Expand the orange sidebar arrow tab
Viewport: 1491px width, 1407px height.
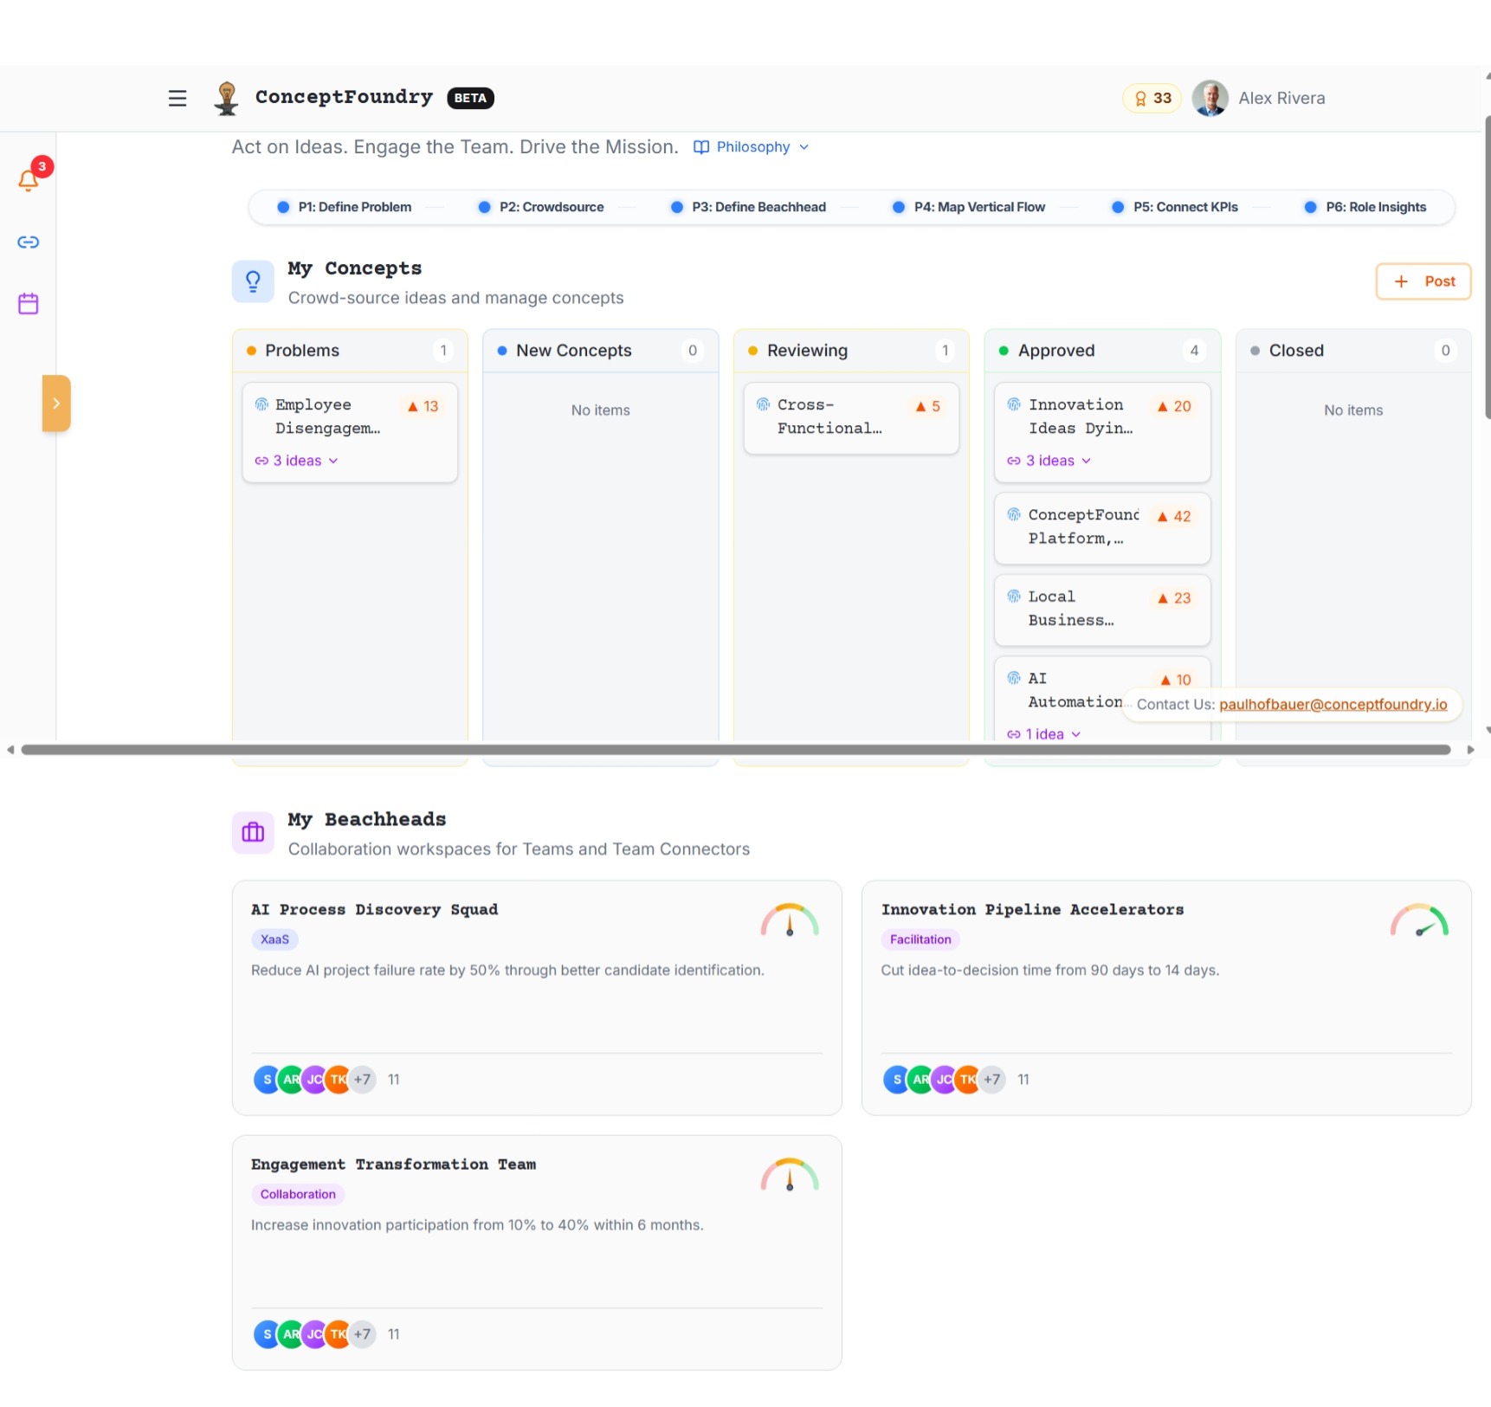tap(56, 403)
